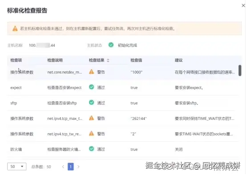The height and width of the screenshot is (175, 246).
Task: Click the "1000" check value cell
Action: [x=137, y=72]
